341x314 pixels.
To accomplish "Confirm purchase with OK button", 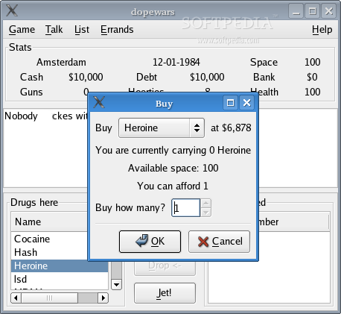I will click(150, 242).
